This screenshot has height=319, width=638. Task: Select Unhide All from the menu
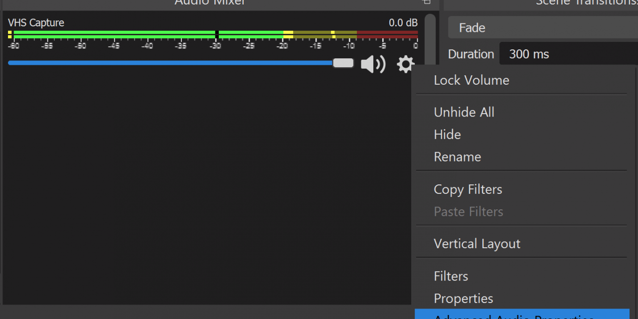click(464, 112)
